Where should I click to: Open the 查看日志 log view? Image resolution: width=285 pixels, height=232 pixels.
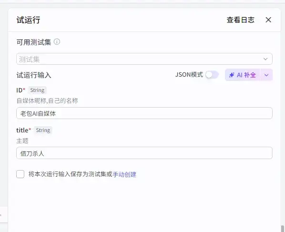pos(240,20)
